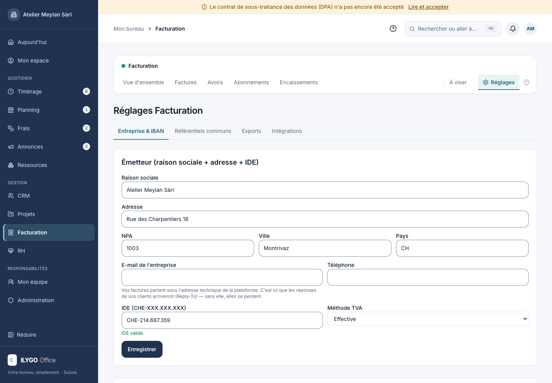The image size is (552, 383).
Task: Switch to the Intégrations tab
Action: click(x=287, y=131)
